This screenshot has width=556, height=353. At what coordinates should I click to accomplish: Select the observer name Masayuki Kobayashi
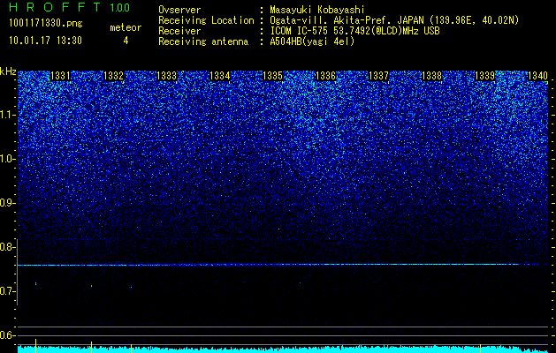click(317, 11)
